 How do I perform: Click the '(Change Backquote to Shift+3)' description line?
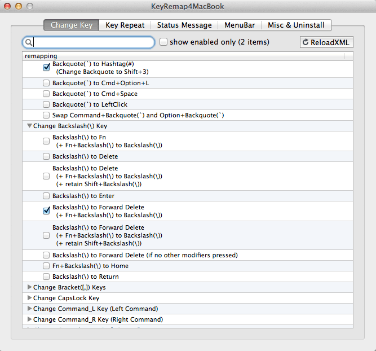point(103,72)
